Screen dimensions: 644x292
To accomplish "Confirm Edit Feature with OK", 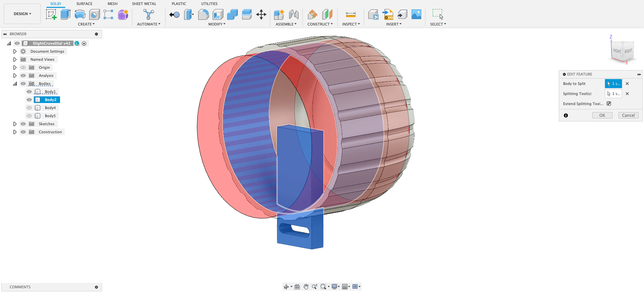I will (602, 115).
